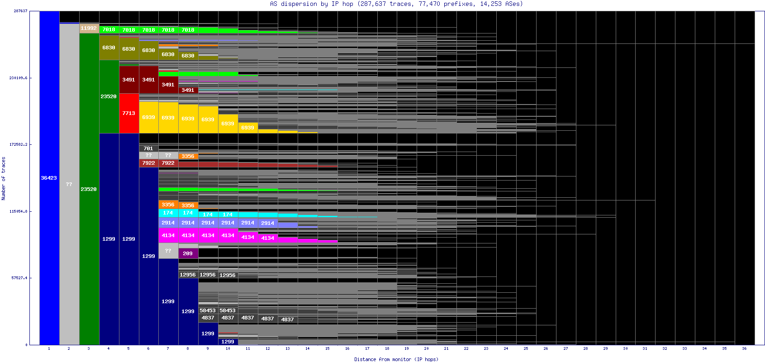This screenshot has width=765, height=362.
Task: Select the green AS 23520 block at hop 4
Action: click(109, 96)
